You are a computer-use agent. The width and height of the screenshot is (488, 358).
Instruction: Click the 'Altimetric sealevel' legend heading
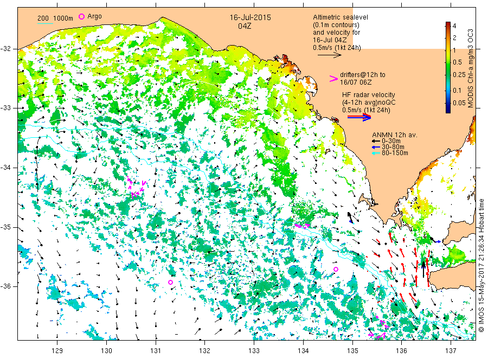341,17
